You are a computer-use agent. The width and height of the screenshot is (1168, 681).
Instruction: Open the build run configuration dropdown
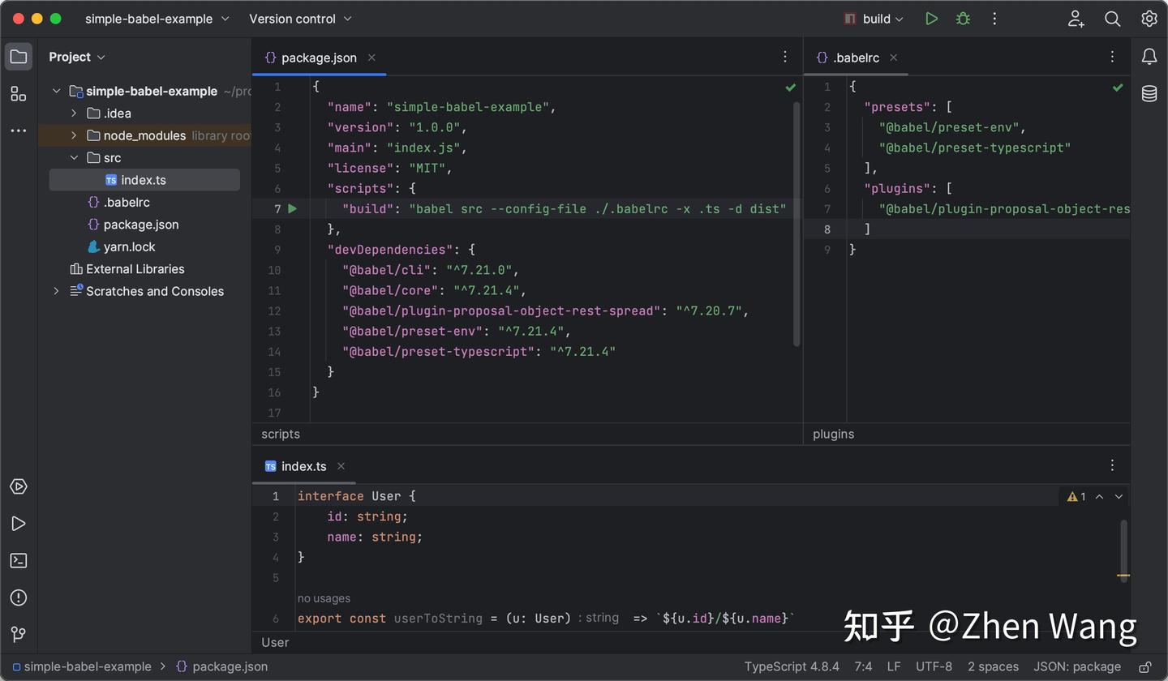pos(873,19)
